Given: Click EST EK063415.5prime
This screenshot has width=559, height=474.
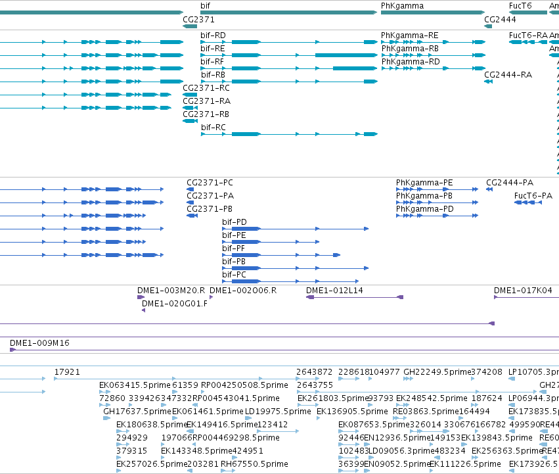Looking at the screenshot, I should click(x=135, y=385).
